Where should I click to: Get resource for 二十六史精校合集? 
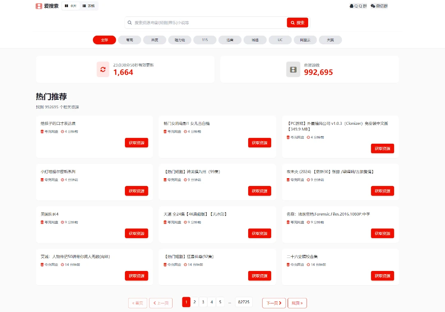pyautogui.click(x=383, y=276)
